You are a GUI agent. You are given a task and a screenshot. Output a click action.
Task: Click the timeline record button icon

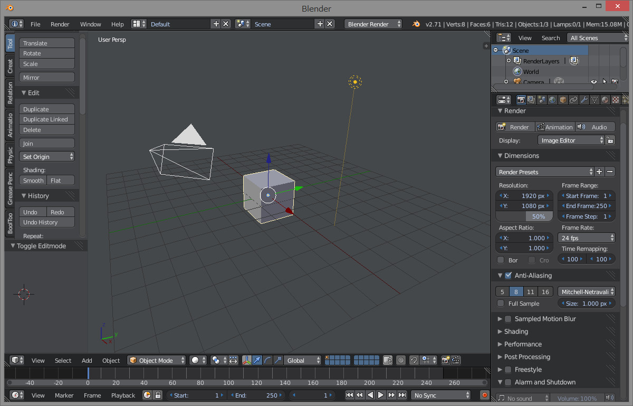(x=485, y=395)
